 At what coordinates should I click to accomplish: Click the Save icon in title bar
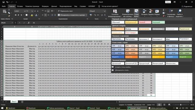point(3,2)
